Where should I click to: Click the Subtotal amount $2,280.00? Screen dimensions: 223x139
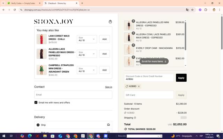[x=181, y=104]
